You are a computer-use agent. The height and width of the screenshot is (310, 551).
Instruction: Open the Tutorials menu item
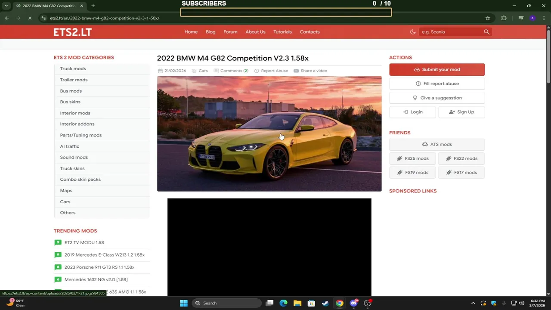click(x=282, y=32)
